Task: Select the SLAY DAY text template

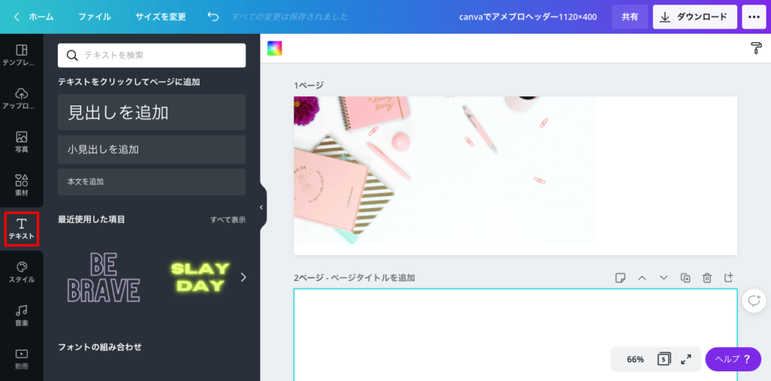Action: click(x=200, y=277)
